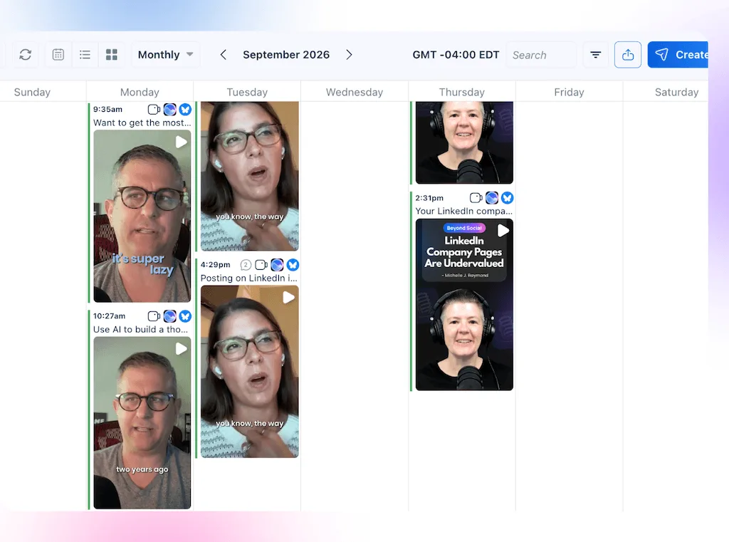
Task: Open the top Thursday podcast thumbnail
Action: point(464,143)
